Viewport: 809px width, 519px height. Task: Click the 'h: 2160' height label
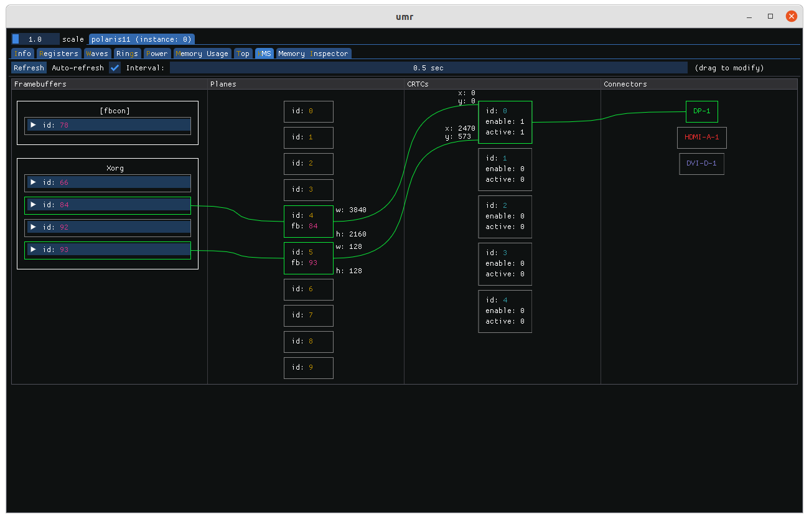351,235
